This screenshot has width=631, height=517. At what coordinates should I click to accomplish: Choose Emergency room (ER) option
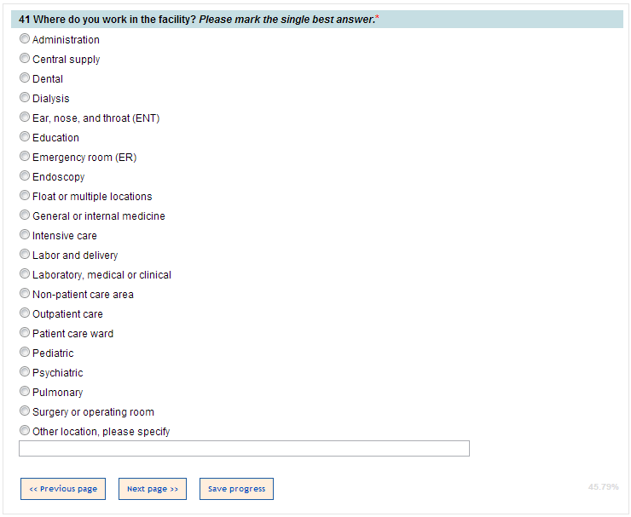tap(25, 157)
